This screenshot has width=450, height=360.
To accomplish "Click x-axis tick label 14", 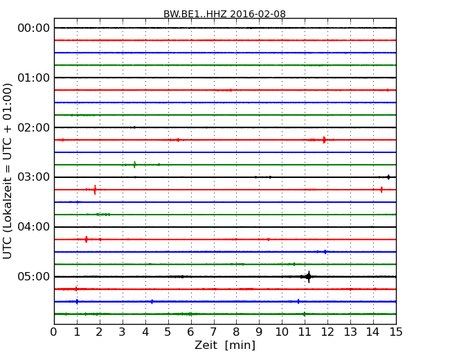I will [x=373, y=332].
